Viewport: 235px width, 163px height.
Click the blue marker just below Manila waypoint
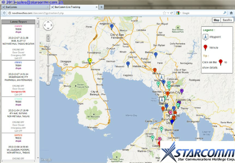click(166, 106)
